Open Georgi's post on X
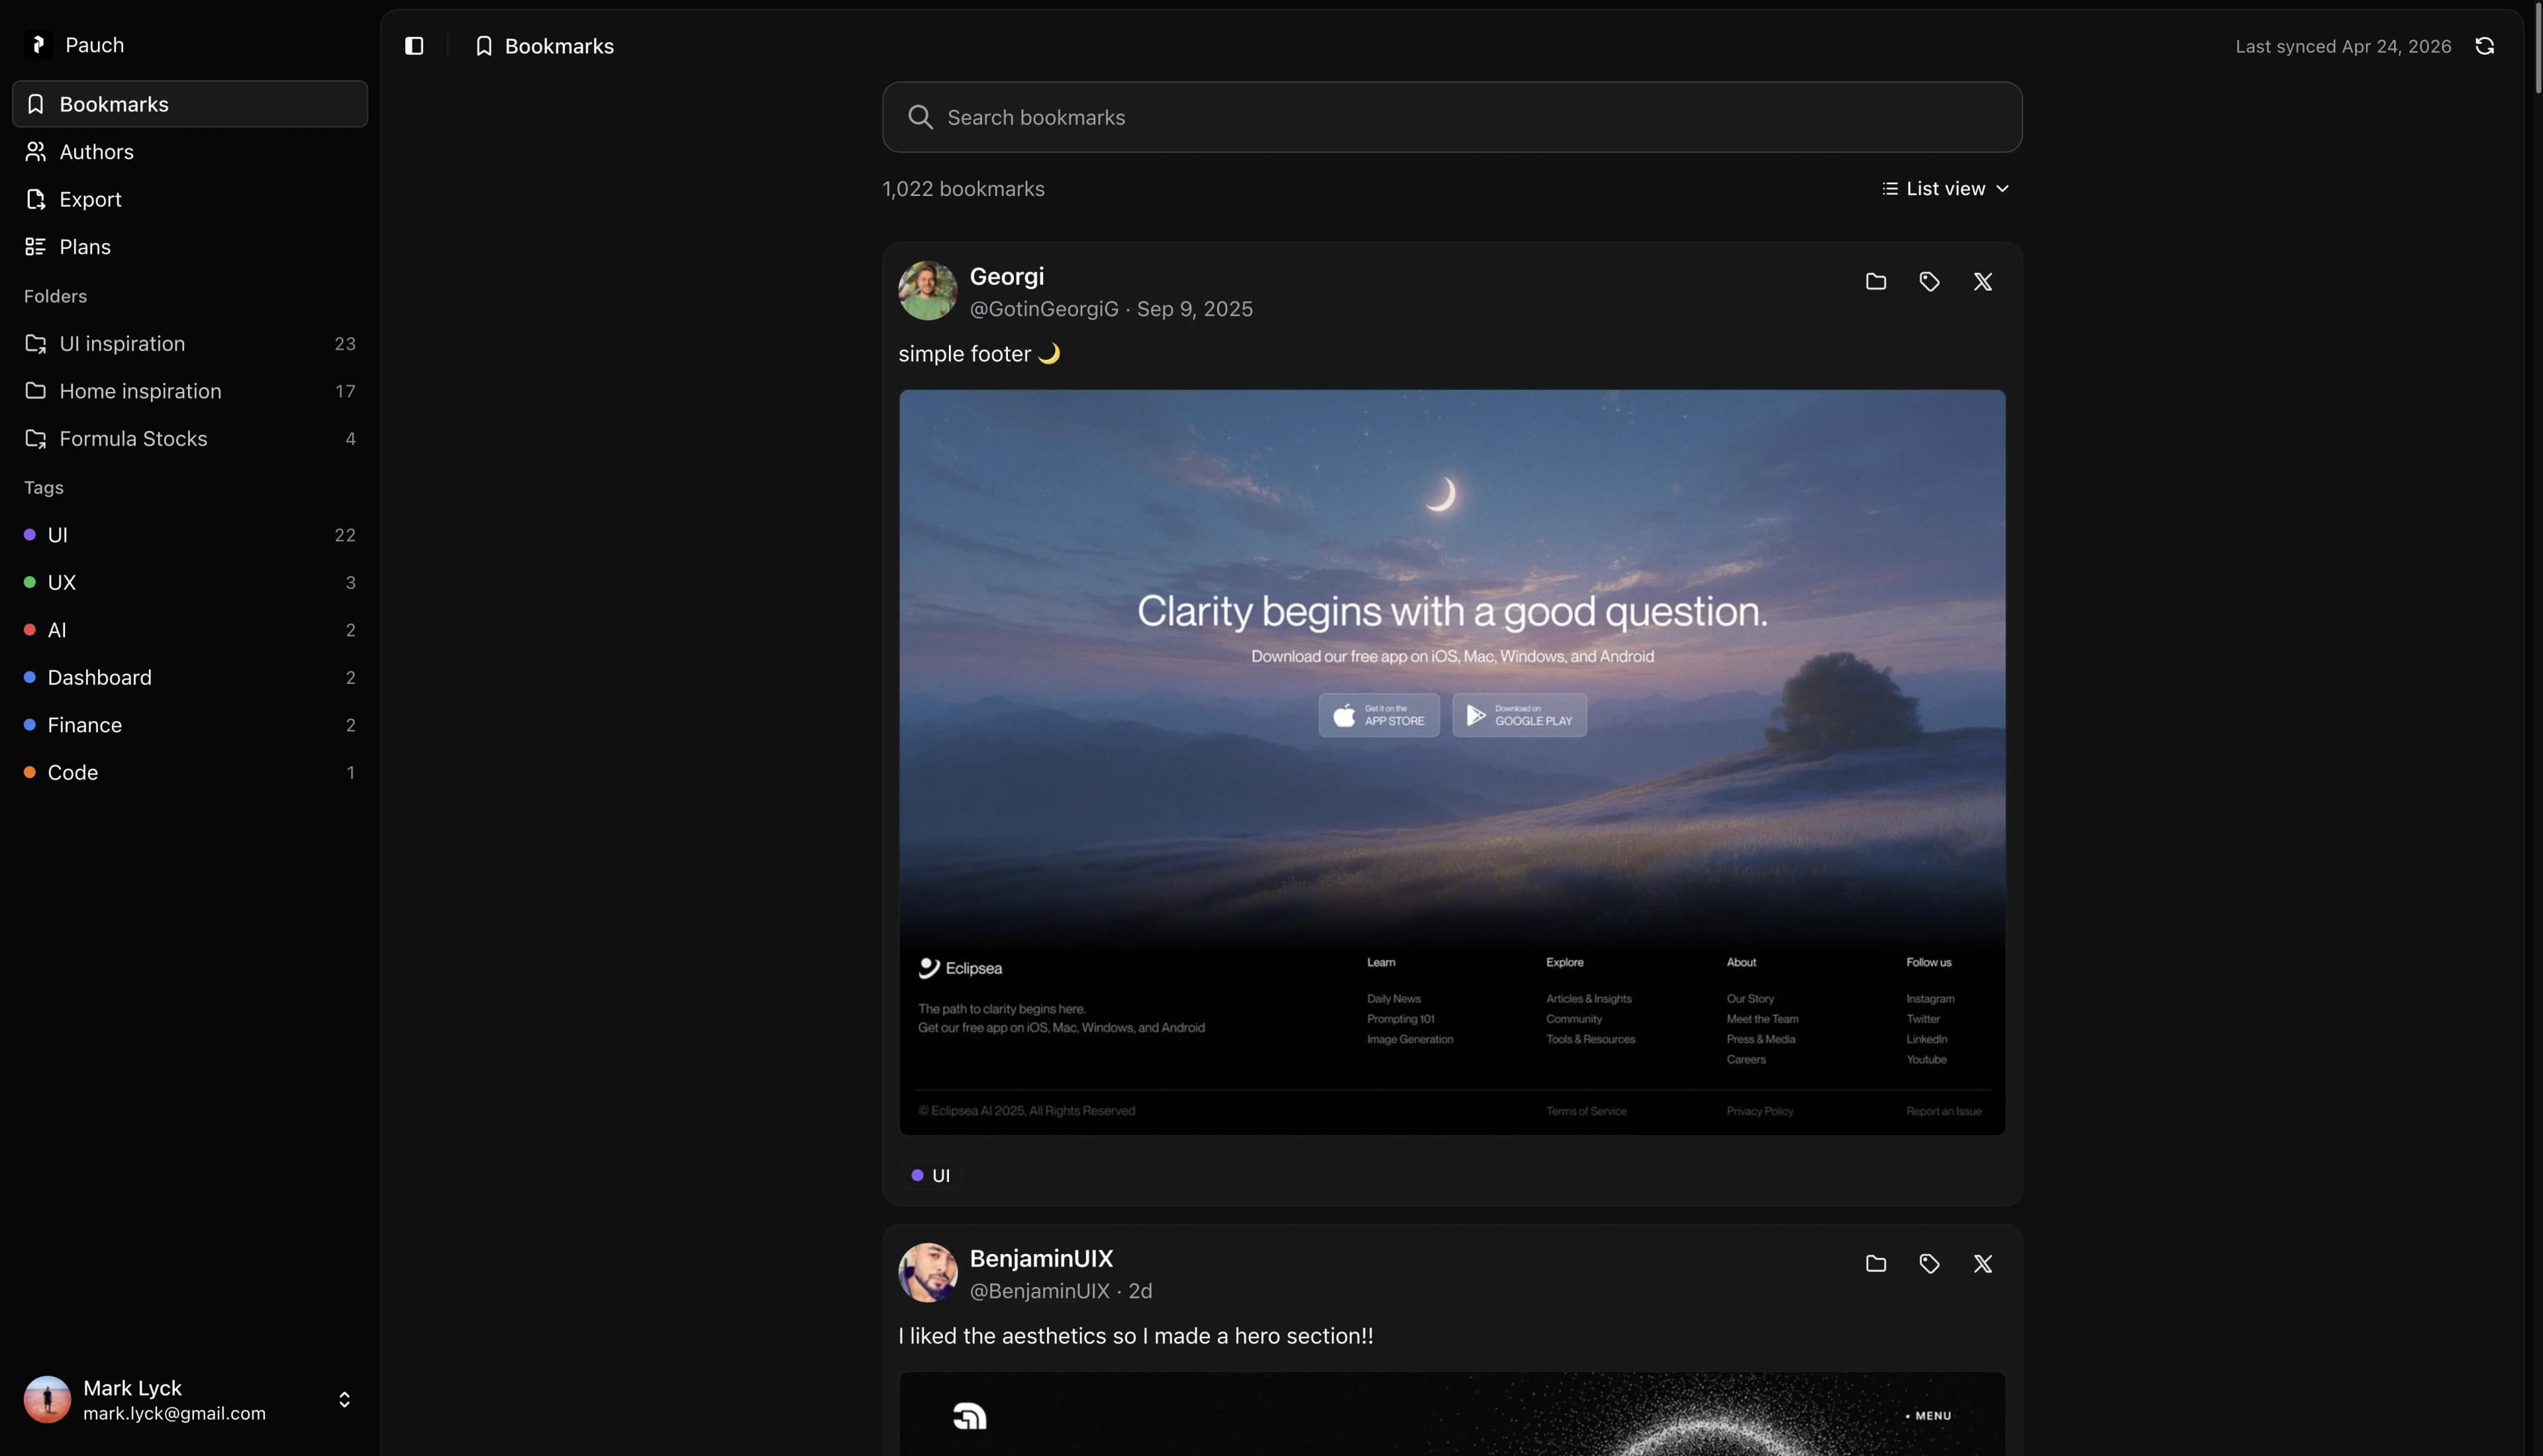 coord(1982,281)
